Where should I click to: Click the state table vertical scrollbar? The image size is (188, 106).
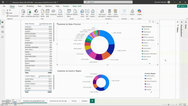(54, 32)
